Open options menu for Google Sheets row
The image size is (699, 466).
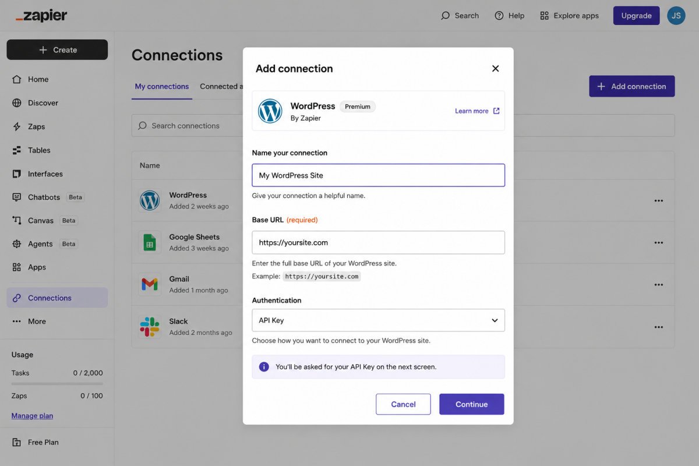659,242
